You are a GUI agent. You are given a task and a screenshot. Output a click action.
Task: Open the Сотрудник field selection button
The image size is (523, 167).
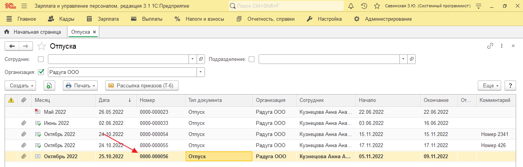click(201, 59)
